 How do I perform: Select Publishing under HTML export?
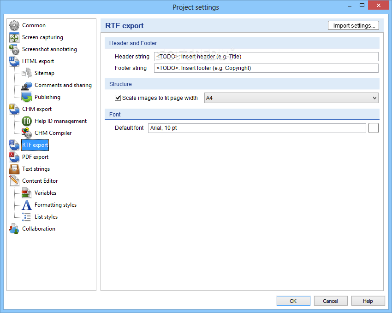tap(47, 97)
